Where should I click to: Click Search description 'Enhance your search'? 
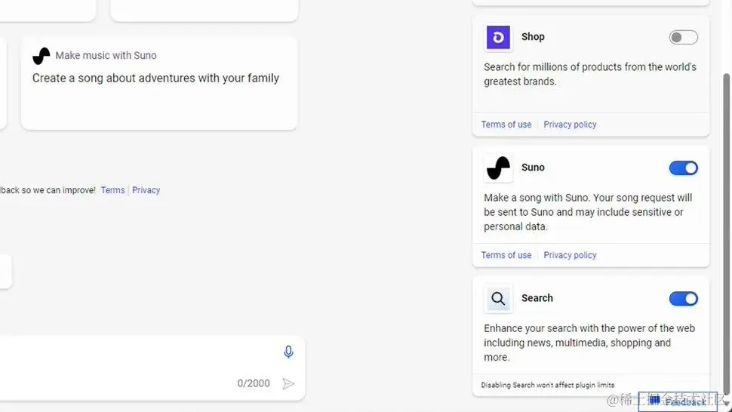point(589,343)
